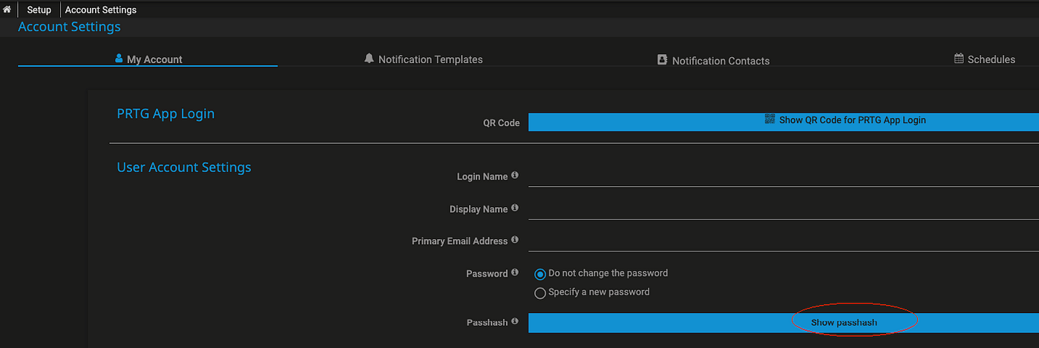Select Specify a new password option
This screenshot has width=1039, height=348.
[540, 293]
